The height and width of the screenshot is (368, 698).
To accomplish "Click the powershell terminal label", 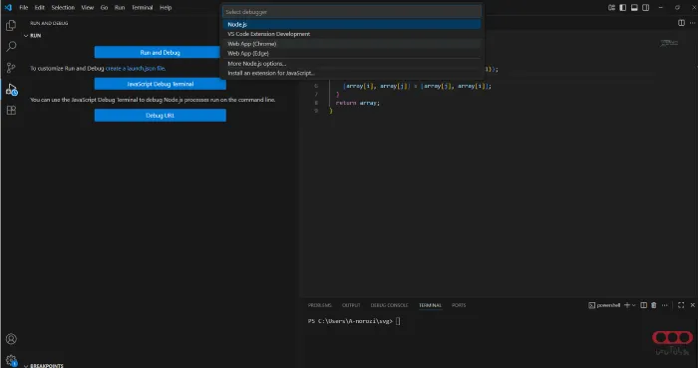I will [604, 305].
